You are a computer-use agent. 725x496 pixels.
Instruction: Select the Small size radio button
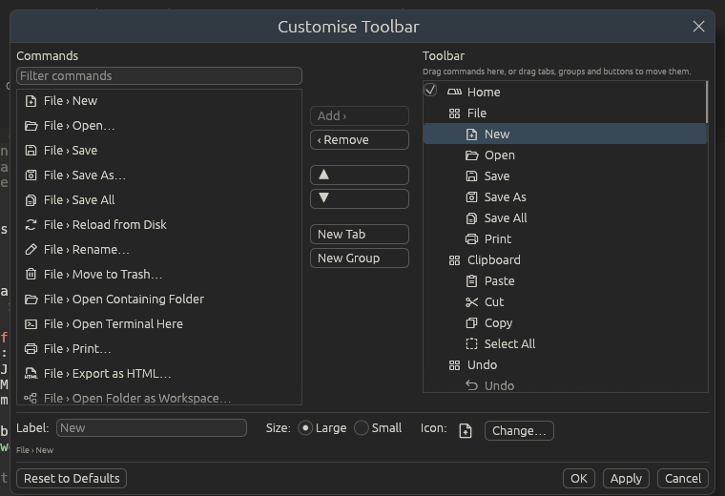[x=362, y=428]
